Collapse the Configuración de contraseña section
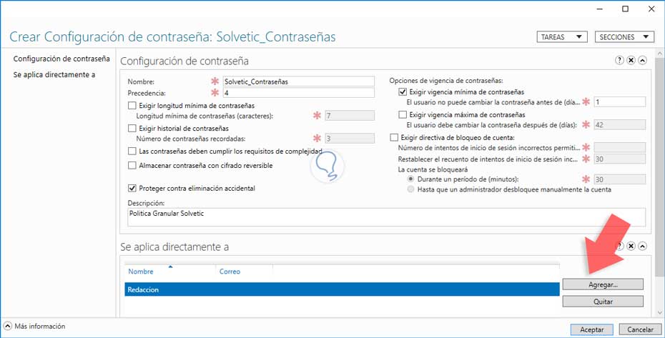 (642, 61)
